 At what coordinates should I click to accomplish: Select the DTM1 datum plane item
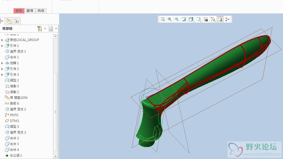pyautogui.click(x=14, y=121)
